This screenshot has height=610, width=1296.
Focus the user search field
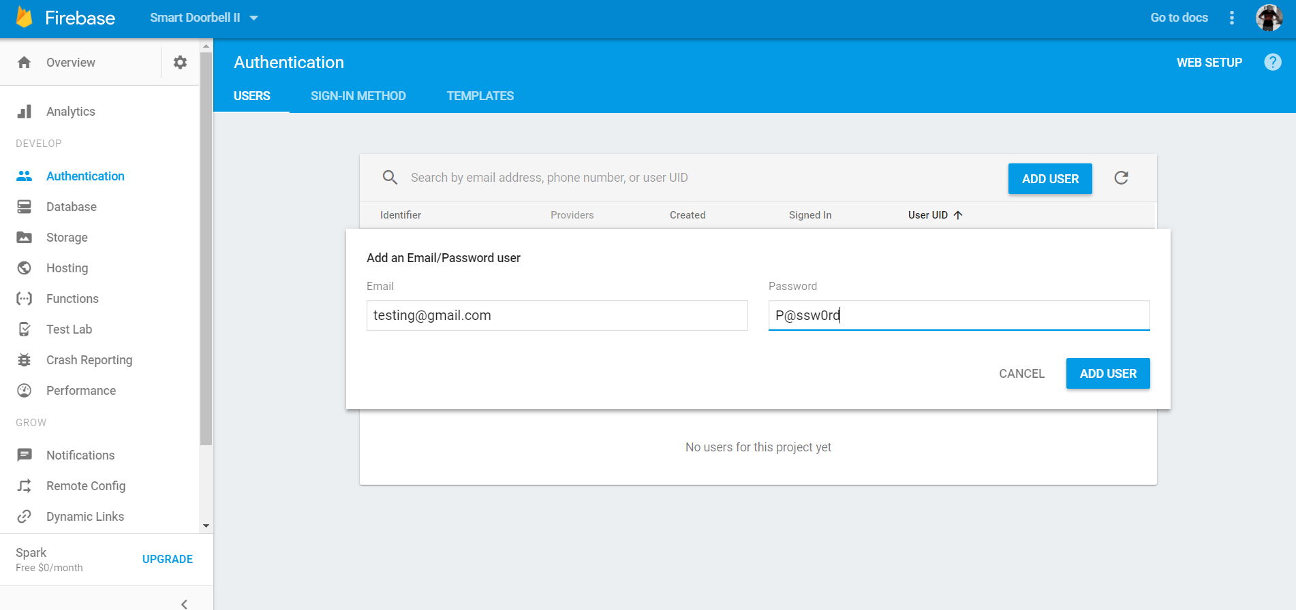[x=702, y=178]
